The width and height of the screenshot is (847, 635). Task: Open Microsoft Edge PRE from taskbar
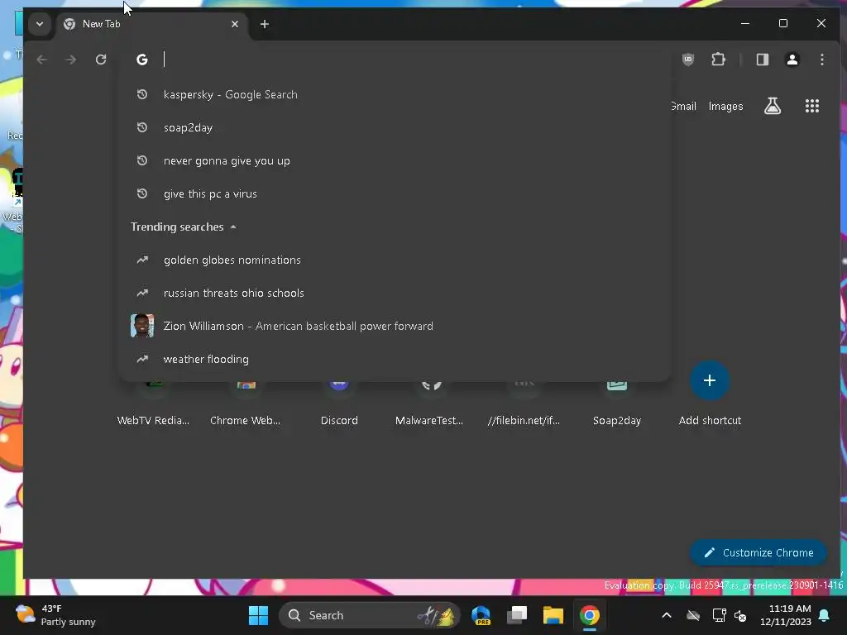click(x=481, y=615)
